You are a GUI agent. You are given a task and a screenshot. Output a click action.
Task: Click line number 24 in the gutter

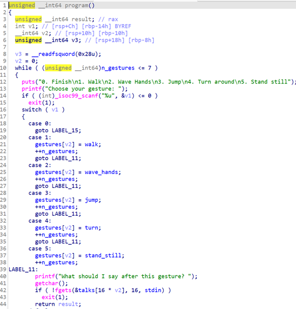(x=3, y=165)
